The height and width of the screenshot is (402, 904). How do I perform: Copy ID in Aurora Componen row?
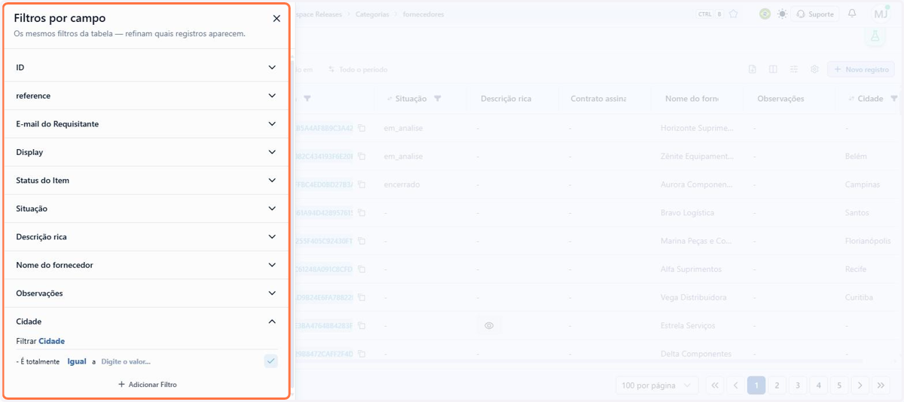click(x=362, y=184)
